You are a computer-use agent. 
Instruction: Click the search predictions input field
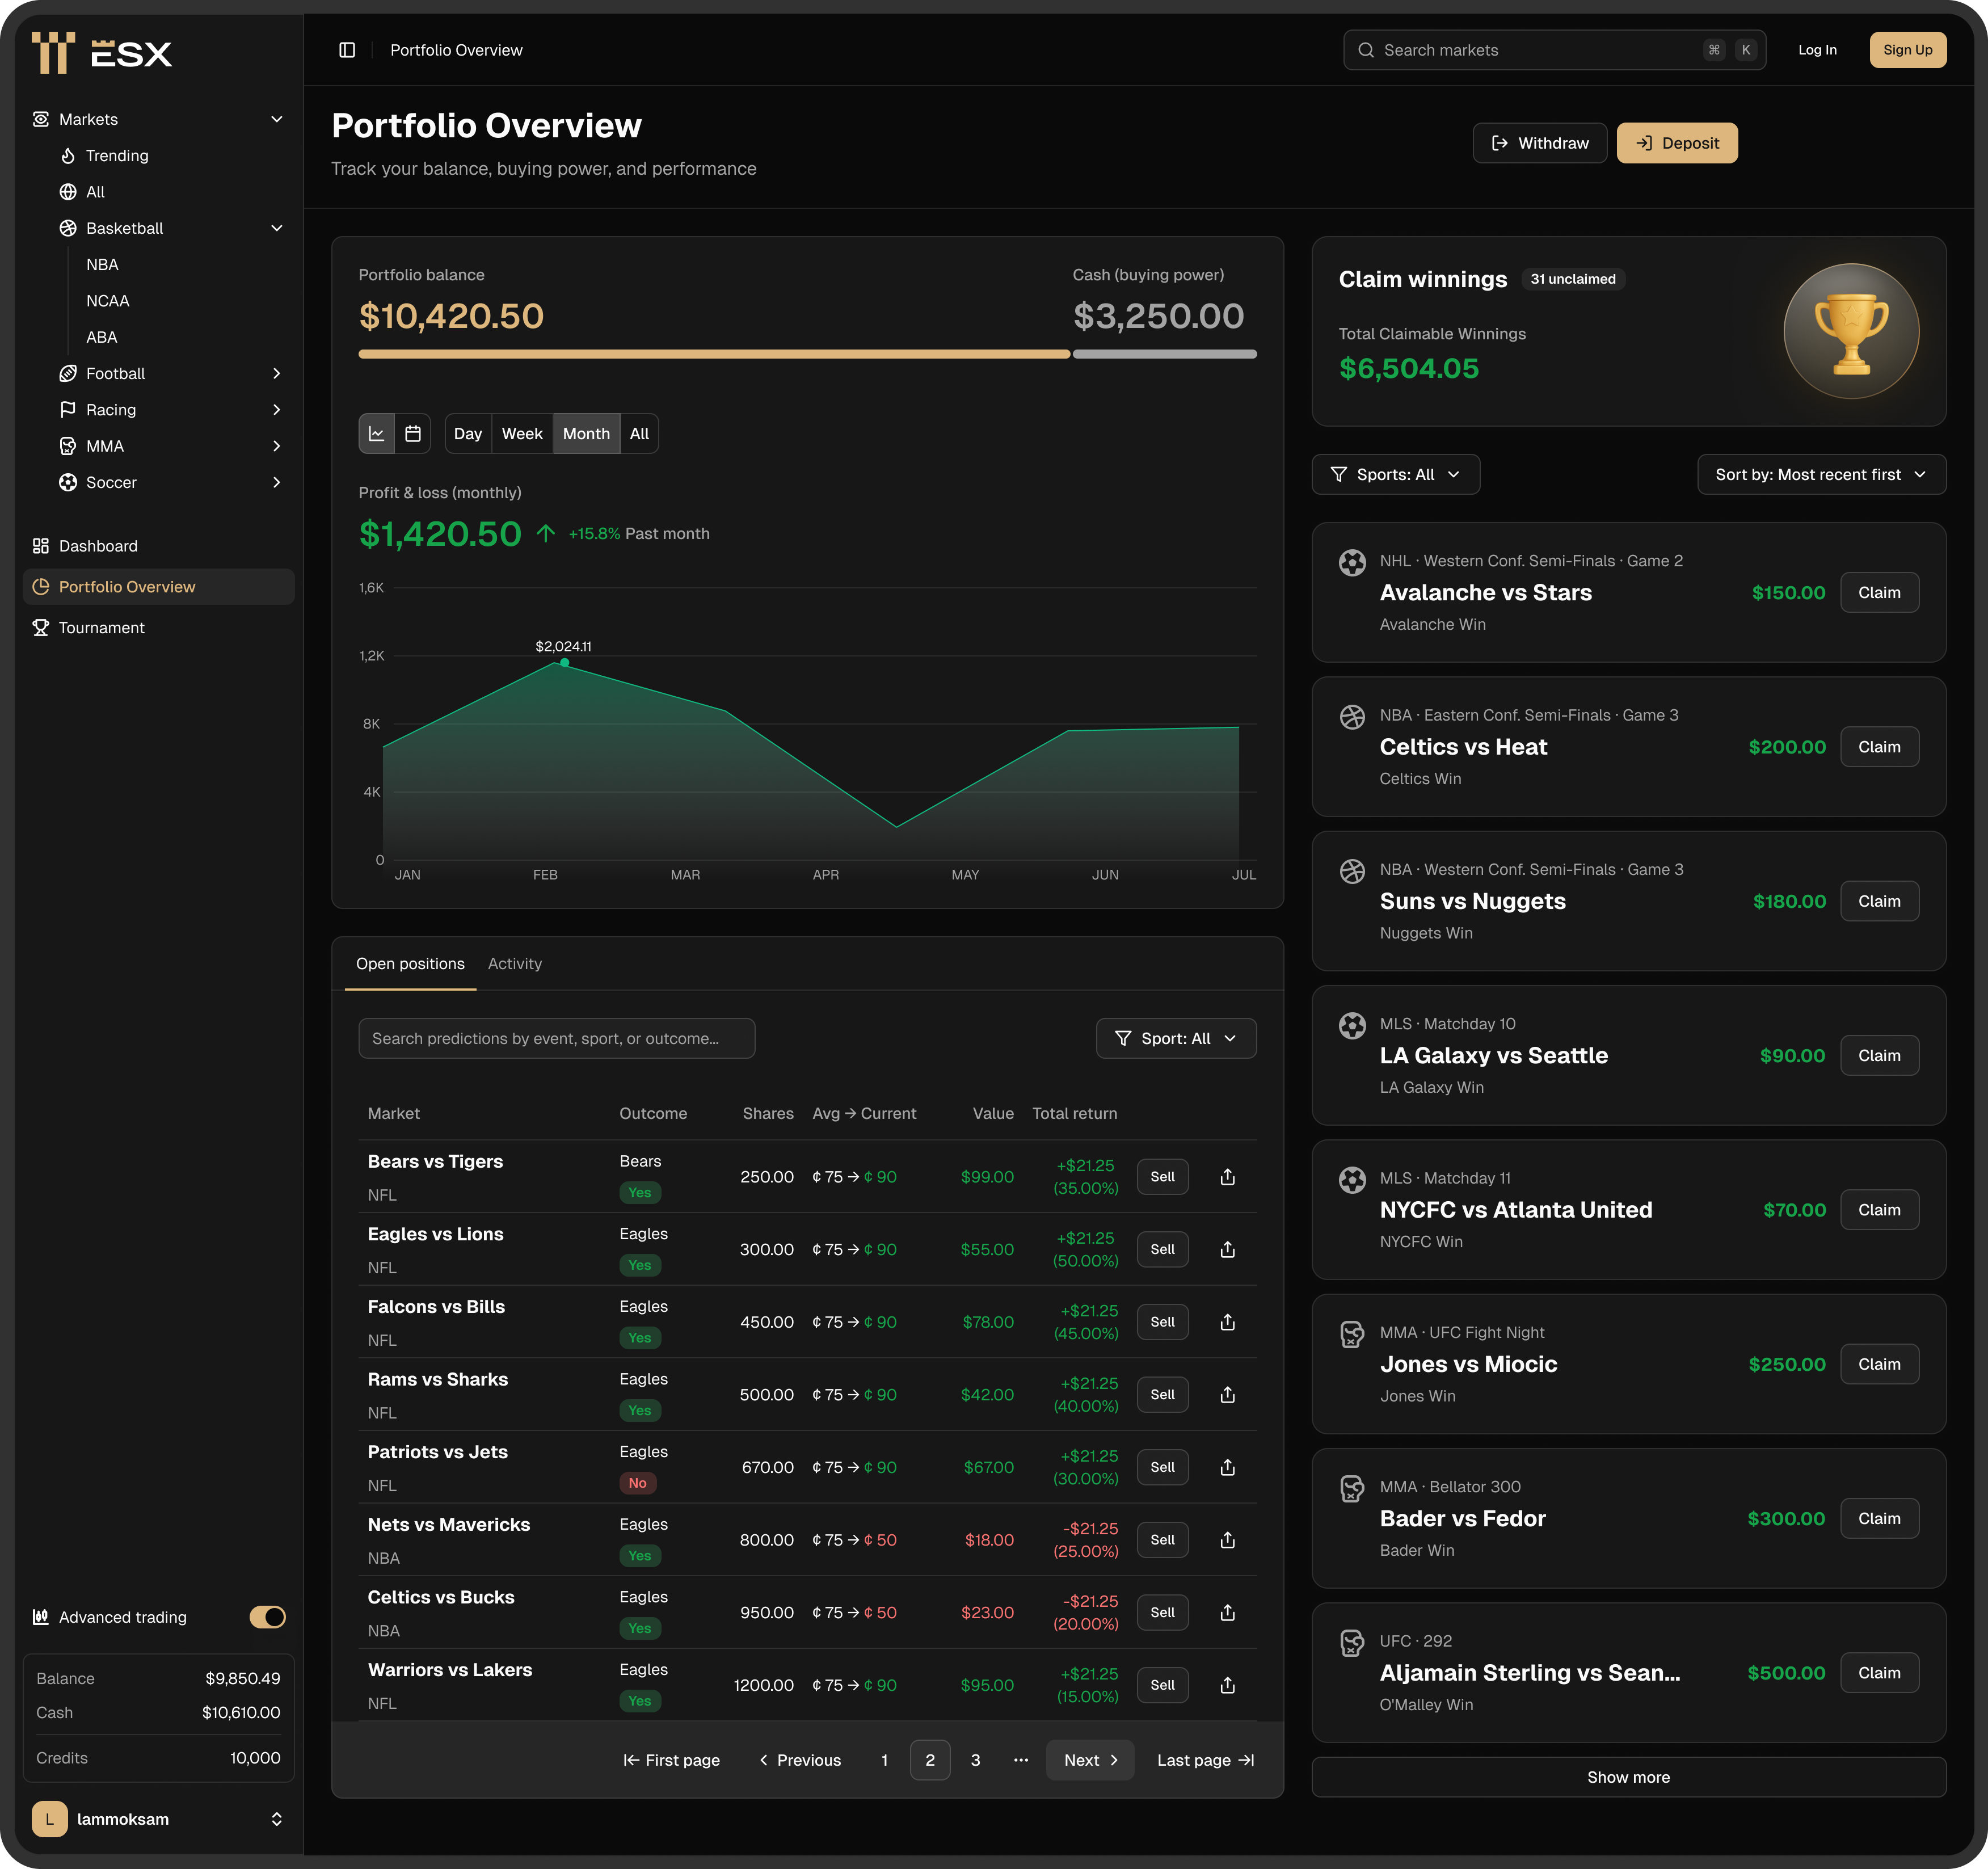pos(556,1039)
